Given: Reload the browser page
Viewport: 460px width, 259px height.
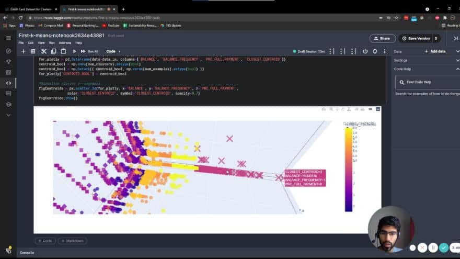Looking at the screenshot, I should [20, 18].
